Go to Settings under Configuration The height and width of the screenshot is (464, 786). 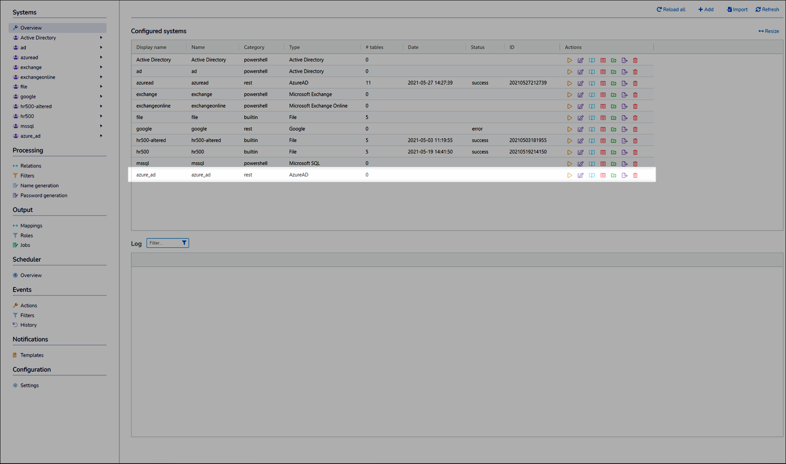coord(29,385)
